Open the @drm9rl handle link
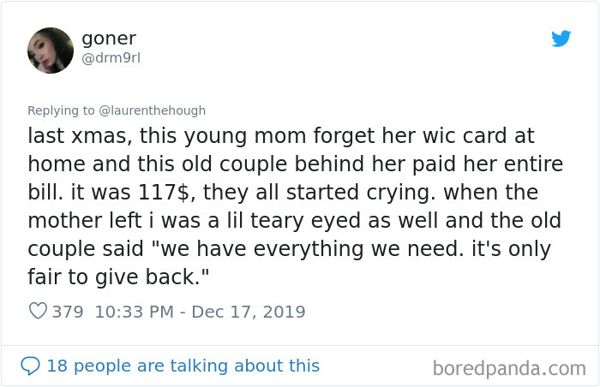Viewport: 600px width, 387px height. coord(109,58)
